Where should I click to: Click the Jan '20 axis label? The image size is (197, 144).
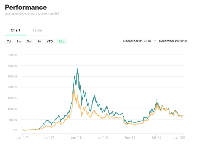[x=180, y=137]
